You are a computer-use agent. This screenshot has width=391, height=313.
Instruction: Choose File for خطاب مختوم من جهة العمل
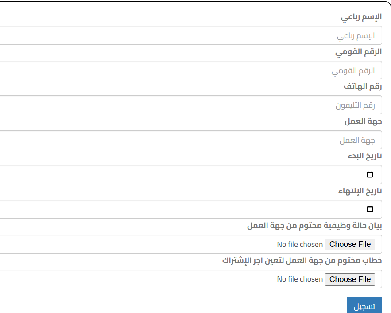[350, 279]
